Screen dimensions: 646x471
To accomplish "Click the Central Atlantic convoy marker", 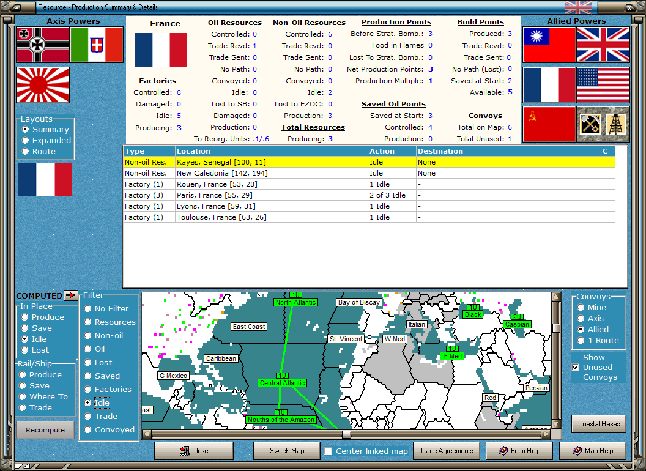I will (282, 383).
